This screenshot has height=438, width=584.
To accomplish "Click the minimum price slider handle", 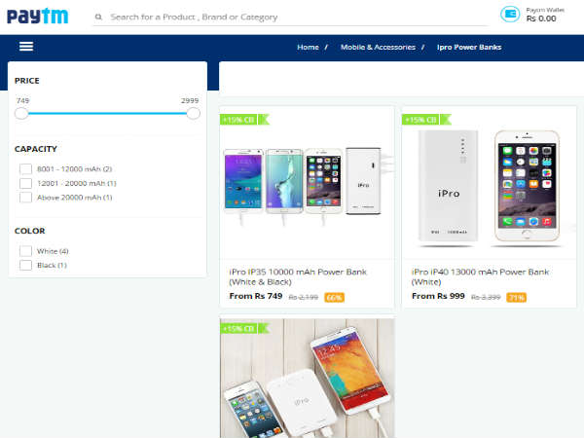I will [21, 114].
